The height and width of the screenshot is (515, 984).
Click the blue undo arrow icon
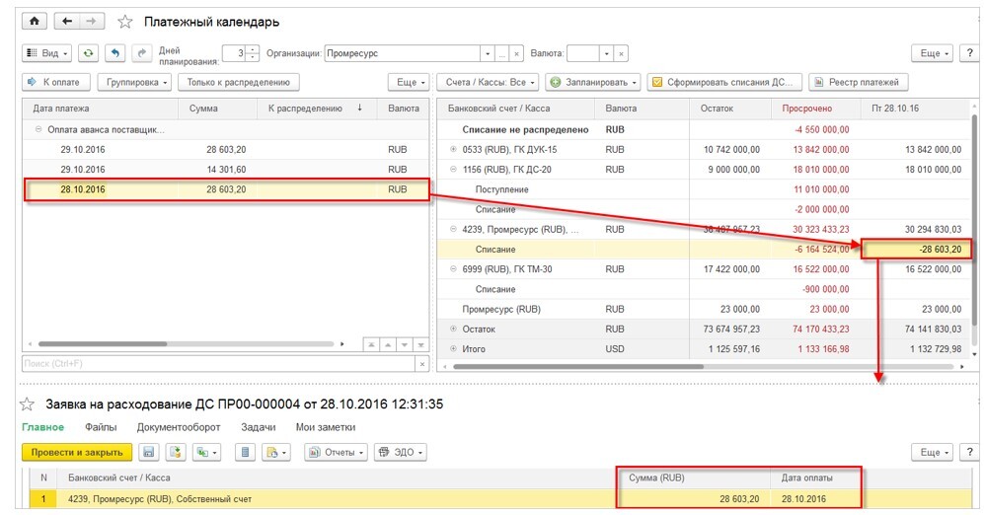(x=114, y=53)
